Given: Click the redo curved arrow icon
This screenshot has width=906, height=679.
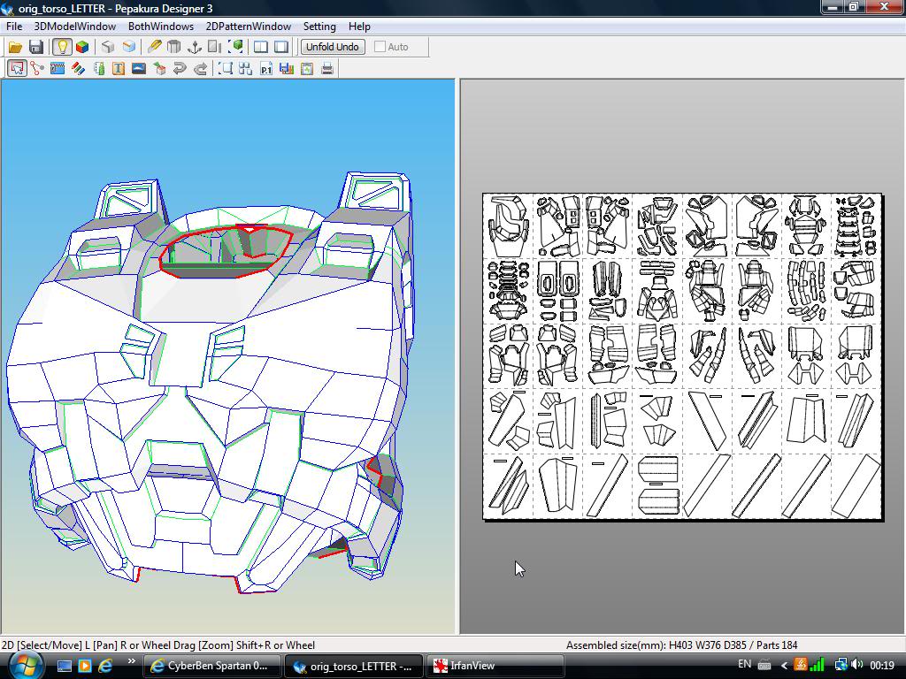Looking at the screenshot, I should point(200,69).
